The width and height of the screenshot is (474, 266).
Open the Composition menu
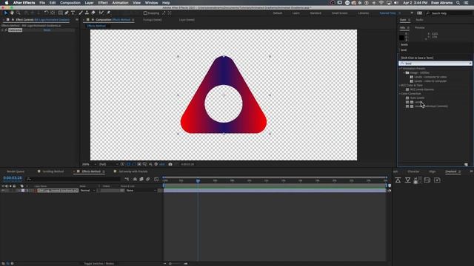(70, 3)
